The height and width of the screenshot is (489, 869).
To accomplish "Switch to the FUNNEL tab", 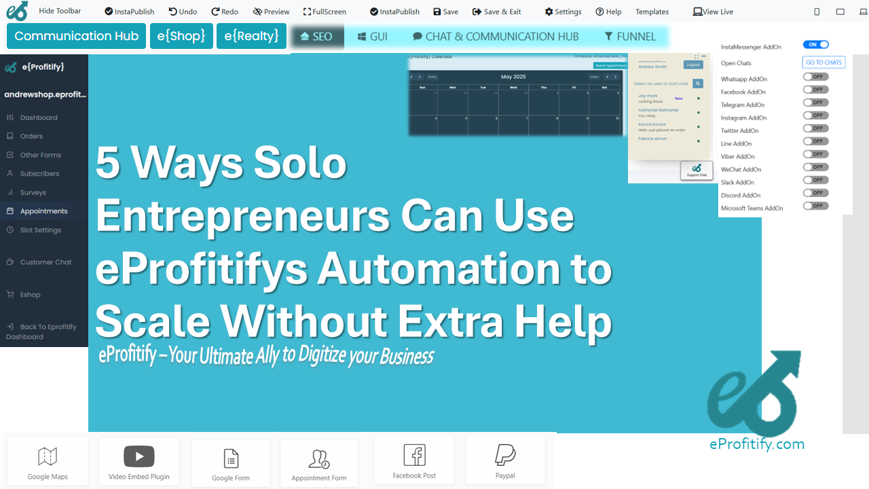I will click(630, 37).
